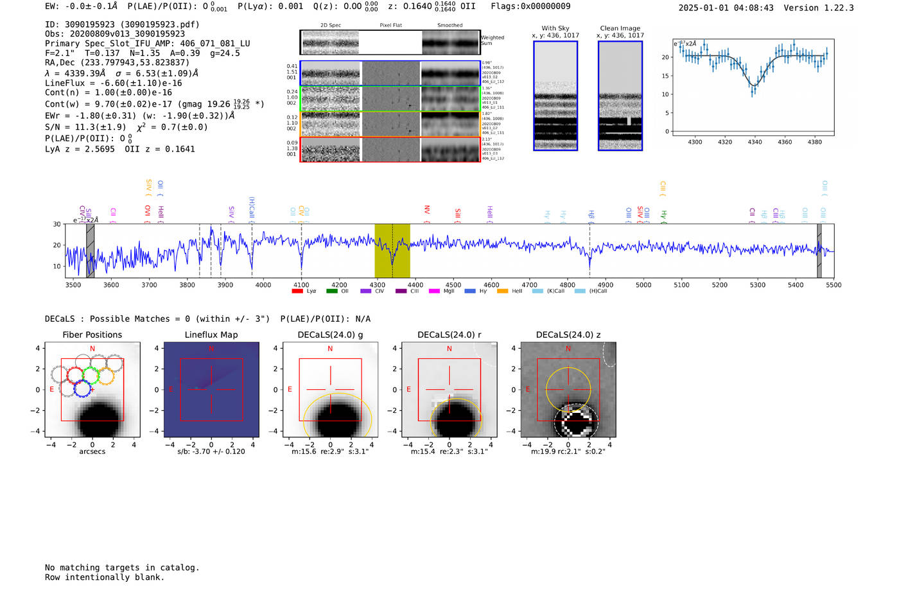Open the Lineflux Map panel
This screenshot has height=612, width=899.
coord(211,390)
